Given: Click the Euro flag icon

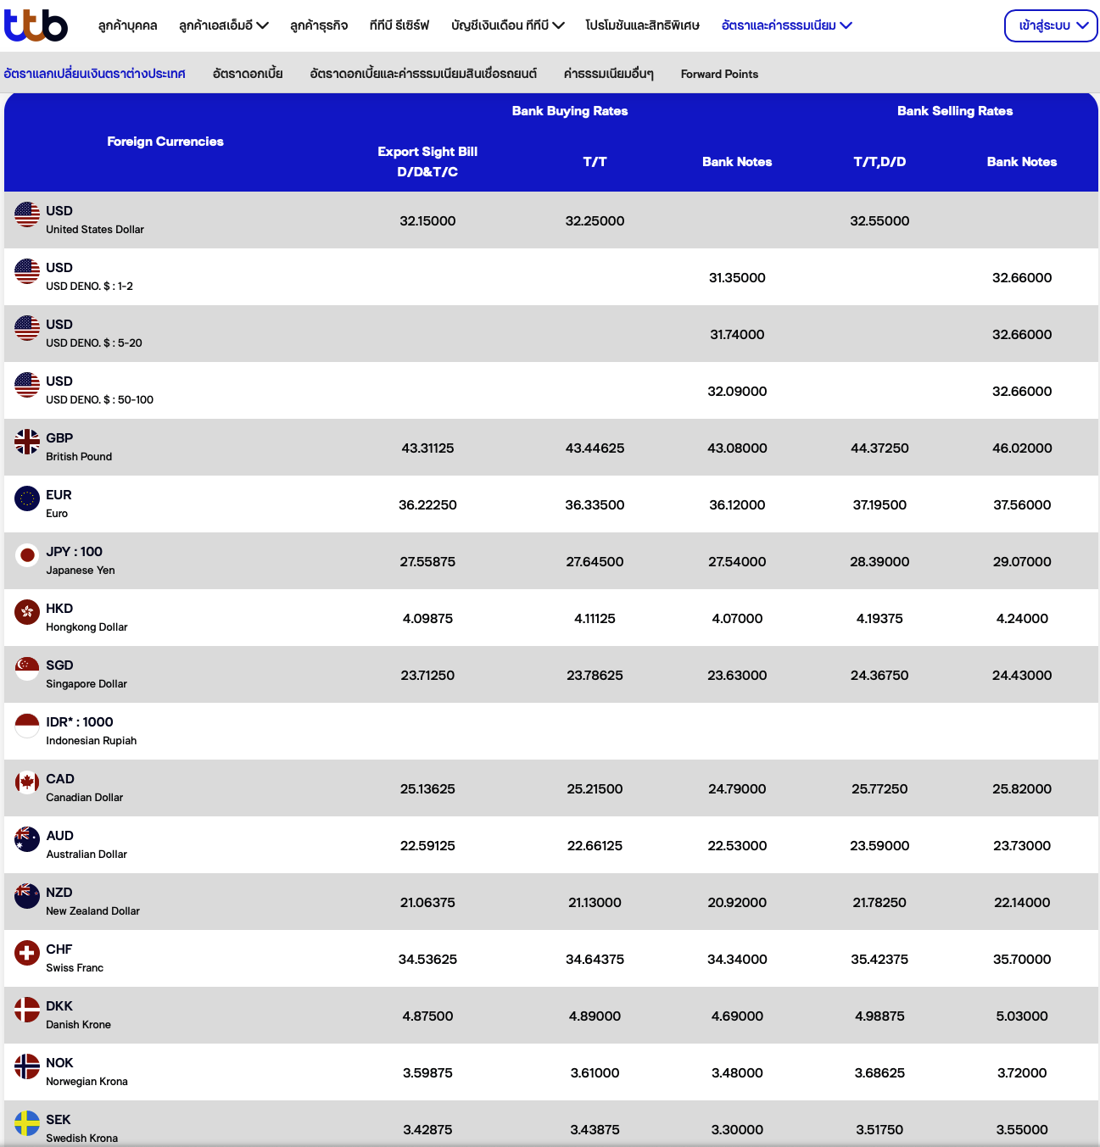Looking at the screenshot, I should click(x=27, y=498).
